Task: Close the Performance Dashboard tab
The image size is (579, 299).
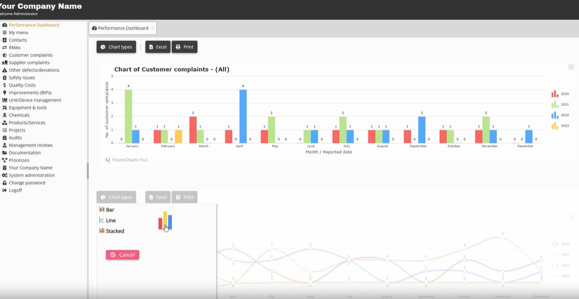Action: point(152,29)
